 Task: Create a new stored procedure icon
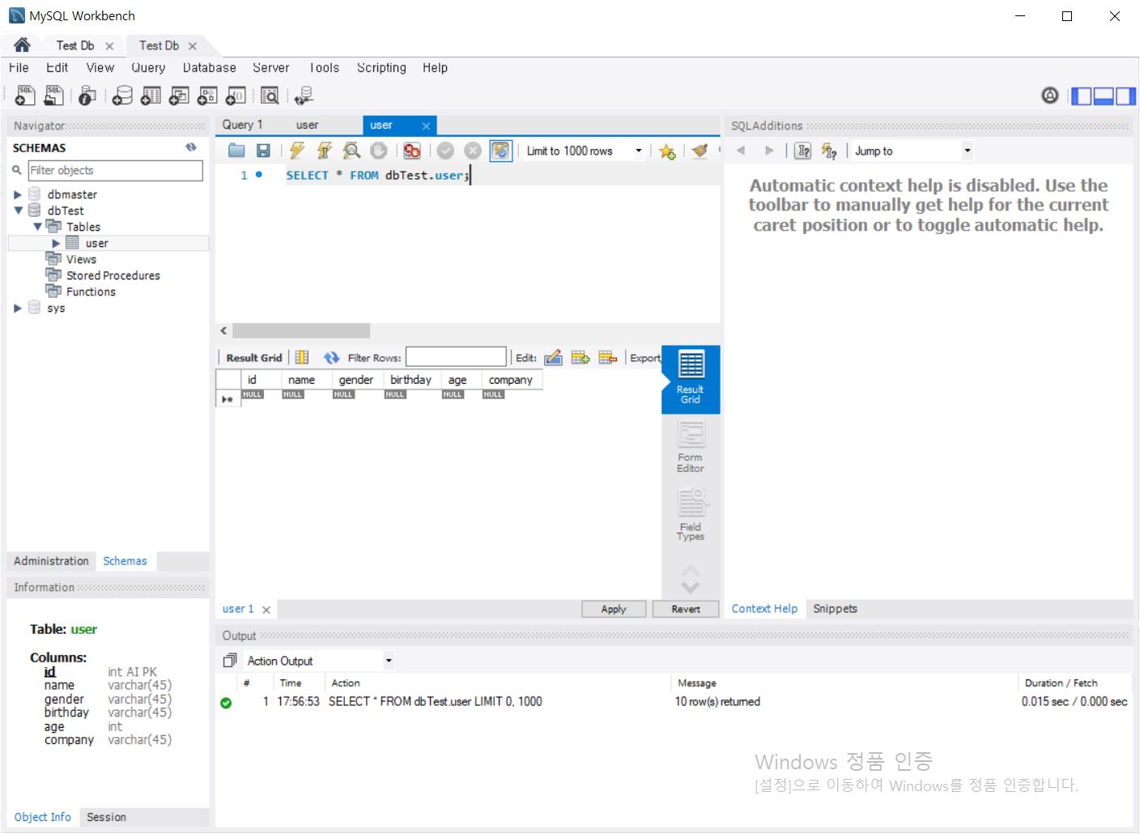coord(207,96)
